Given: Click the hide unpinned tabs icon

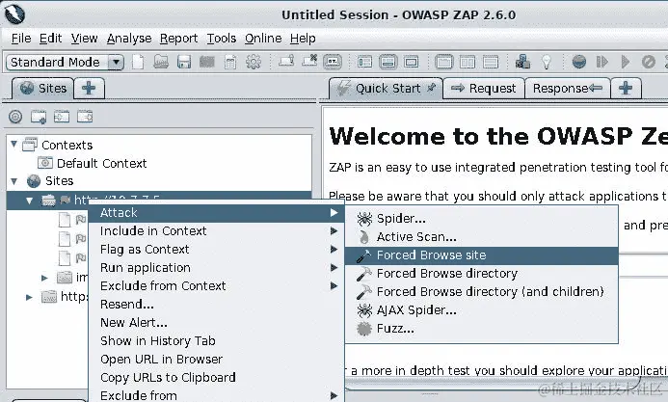Looking at the screenshot, I should tap(309, 62).
